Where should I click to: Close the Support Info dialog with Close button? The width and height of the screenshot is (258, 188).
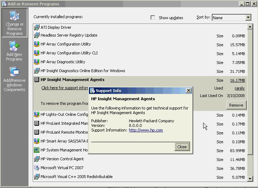[182, 146]
